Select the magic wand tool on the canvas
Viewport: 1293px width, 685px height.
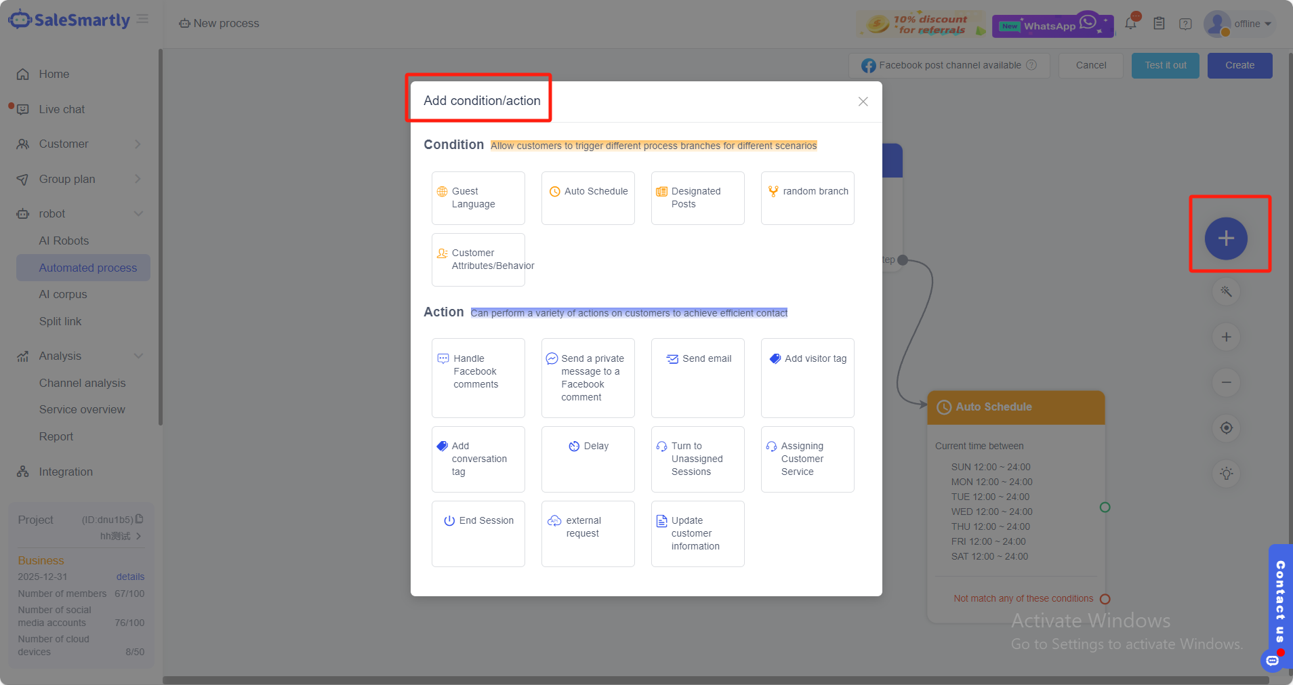(1226, 291)
